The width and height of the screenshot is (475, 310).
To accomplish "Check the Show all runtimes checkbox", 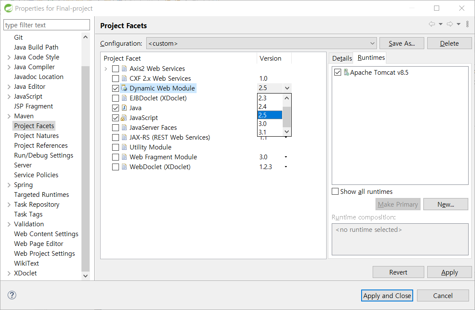I will pos(335,191).
